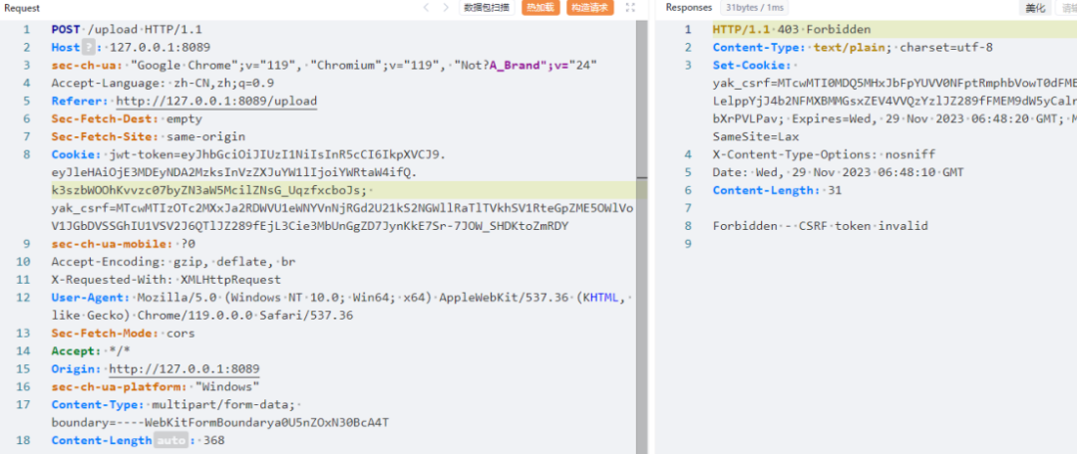Click the yak_csrf value in request cookie
This screenshot has height=454, width=1077.
pos(342,217)
